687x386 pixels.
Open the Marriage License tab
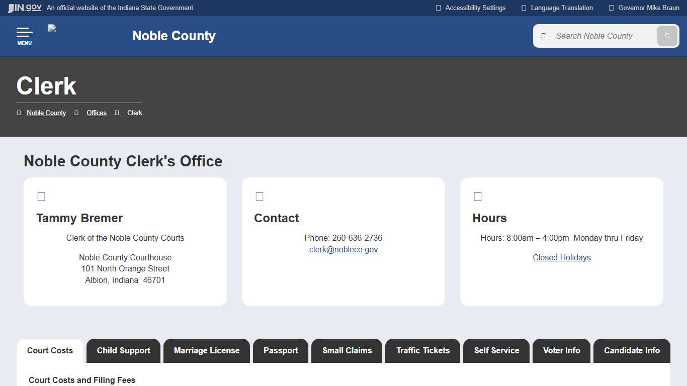[x=206, y=350]
